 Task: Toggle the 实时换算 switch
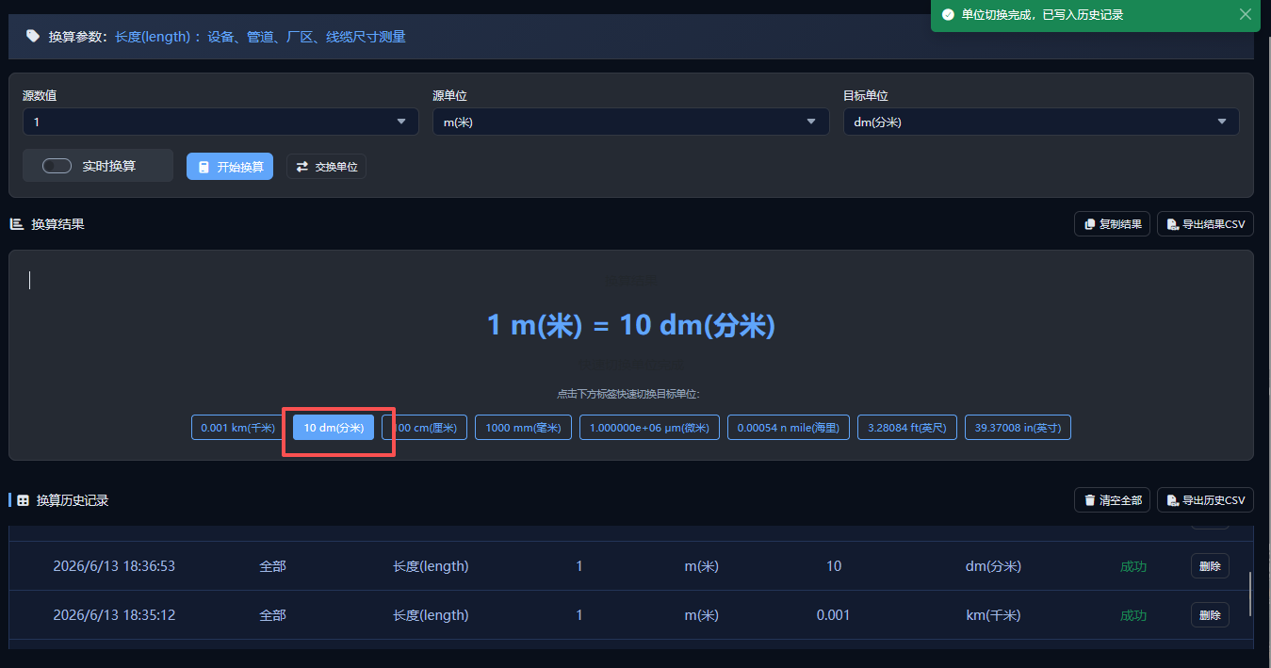click(57, 166)
